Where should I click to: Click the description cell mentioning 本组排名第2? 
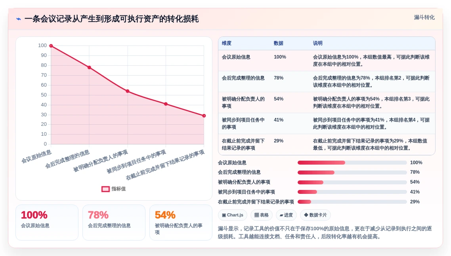(371, 82)
